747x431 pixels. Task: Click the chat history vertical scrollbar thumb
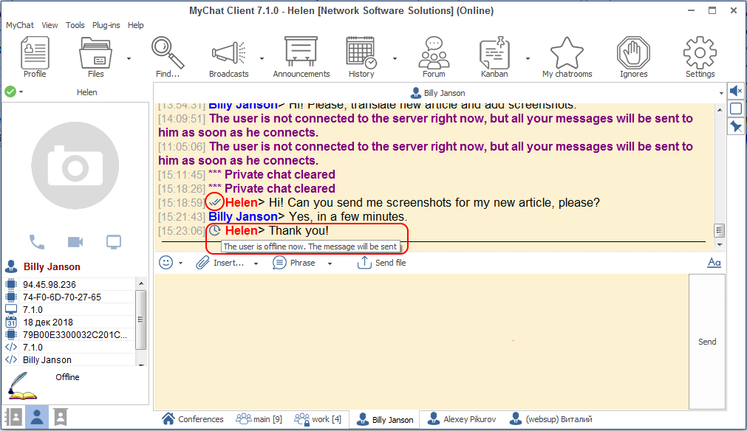pyautogui.click(x=719, y=230)
